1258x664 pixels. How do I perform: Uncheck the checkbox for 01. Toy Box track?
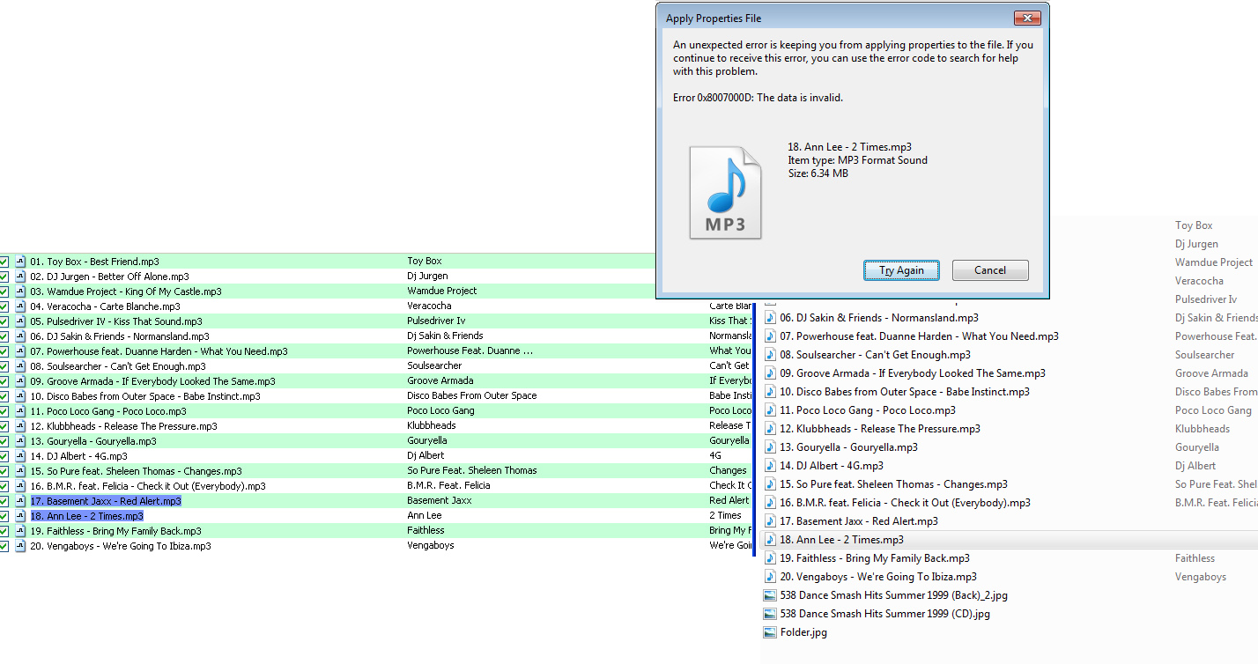click(4, 262)
